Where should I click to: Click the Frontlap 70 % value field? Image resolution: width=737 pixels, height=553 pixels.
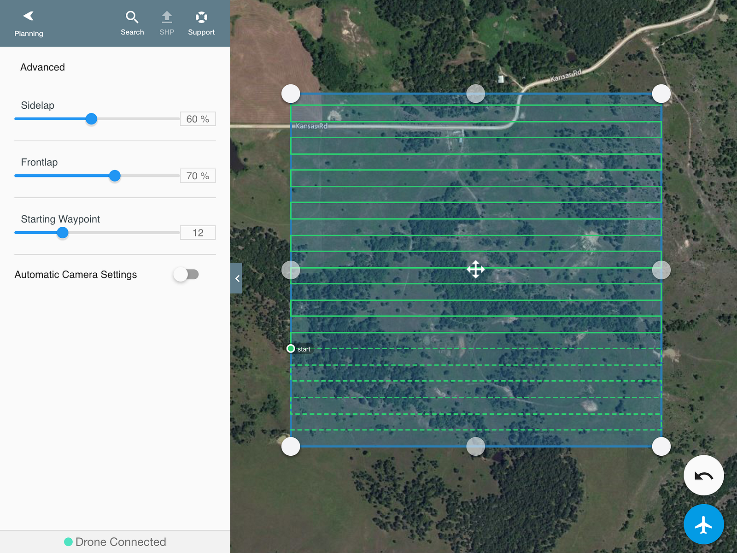[198, 176]
